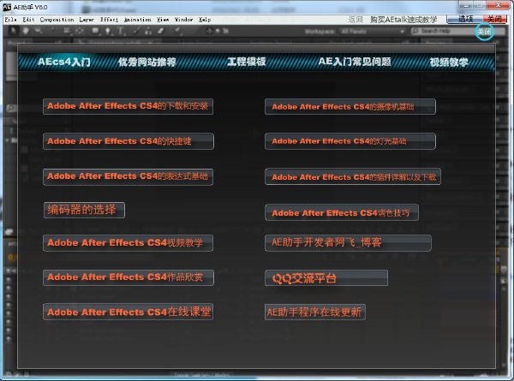Open CS4的表达式基础 tutorial button

128,176
